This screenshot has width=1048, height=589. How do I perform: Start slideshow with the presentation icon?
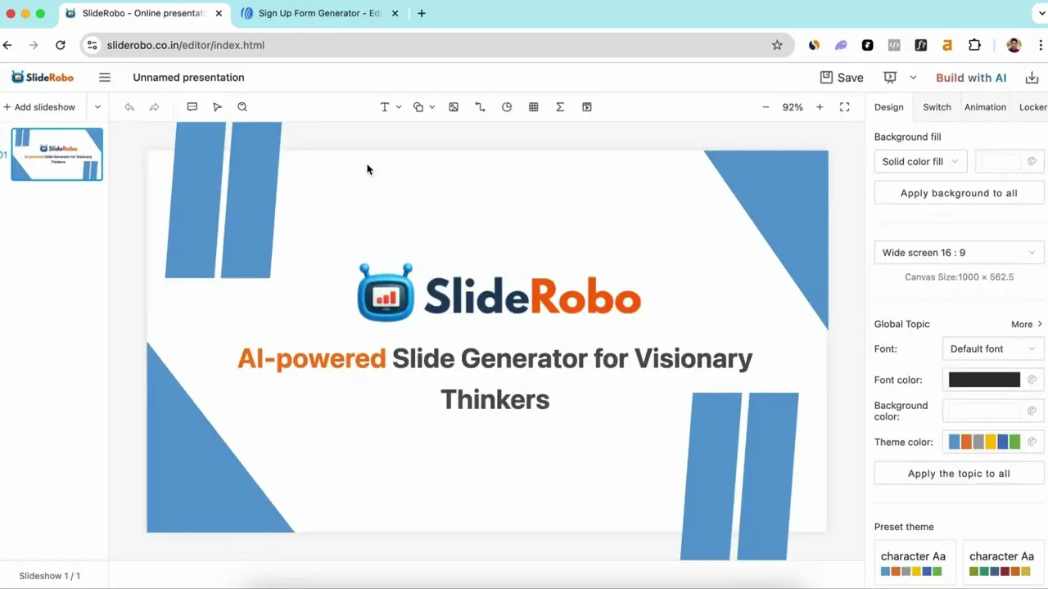(x=890, y=78)
